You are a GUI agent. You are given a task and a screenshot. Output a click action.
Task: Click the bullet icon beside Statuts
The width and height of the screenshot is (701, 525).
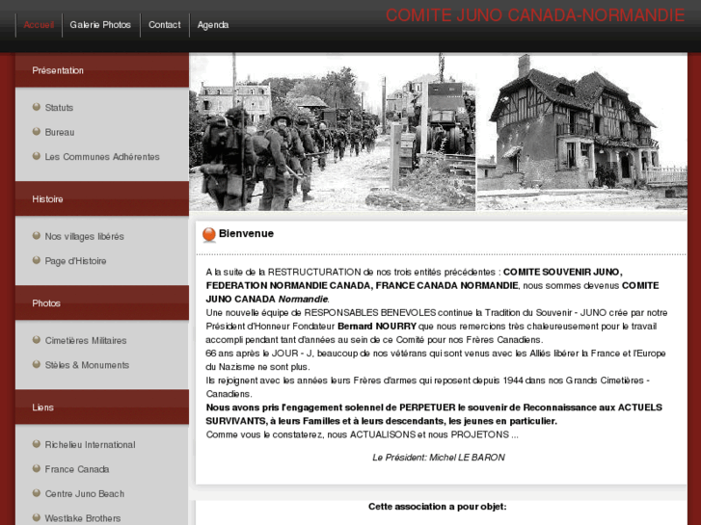(37, 107)
